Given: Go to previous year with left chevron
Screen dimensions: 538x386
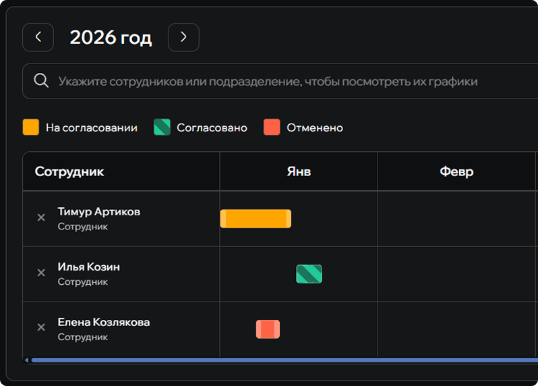Looking at the screenshot, I should 38,37.
